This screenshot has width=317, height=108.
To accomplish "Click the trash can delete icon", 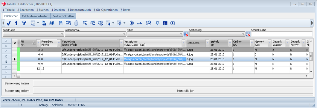I will coord(76,23).
